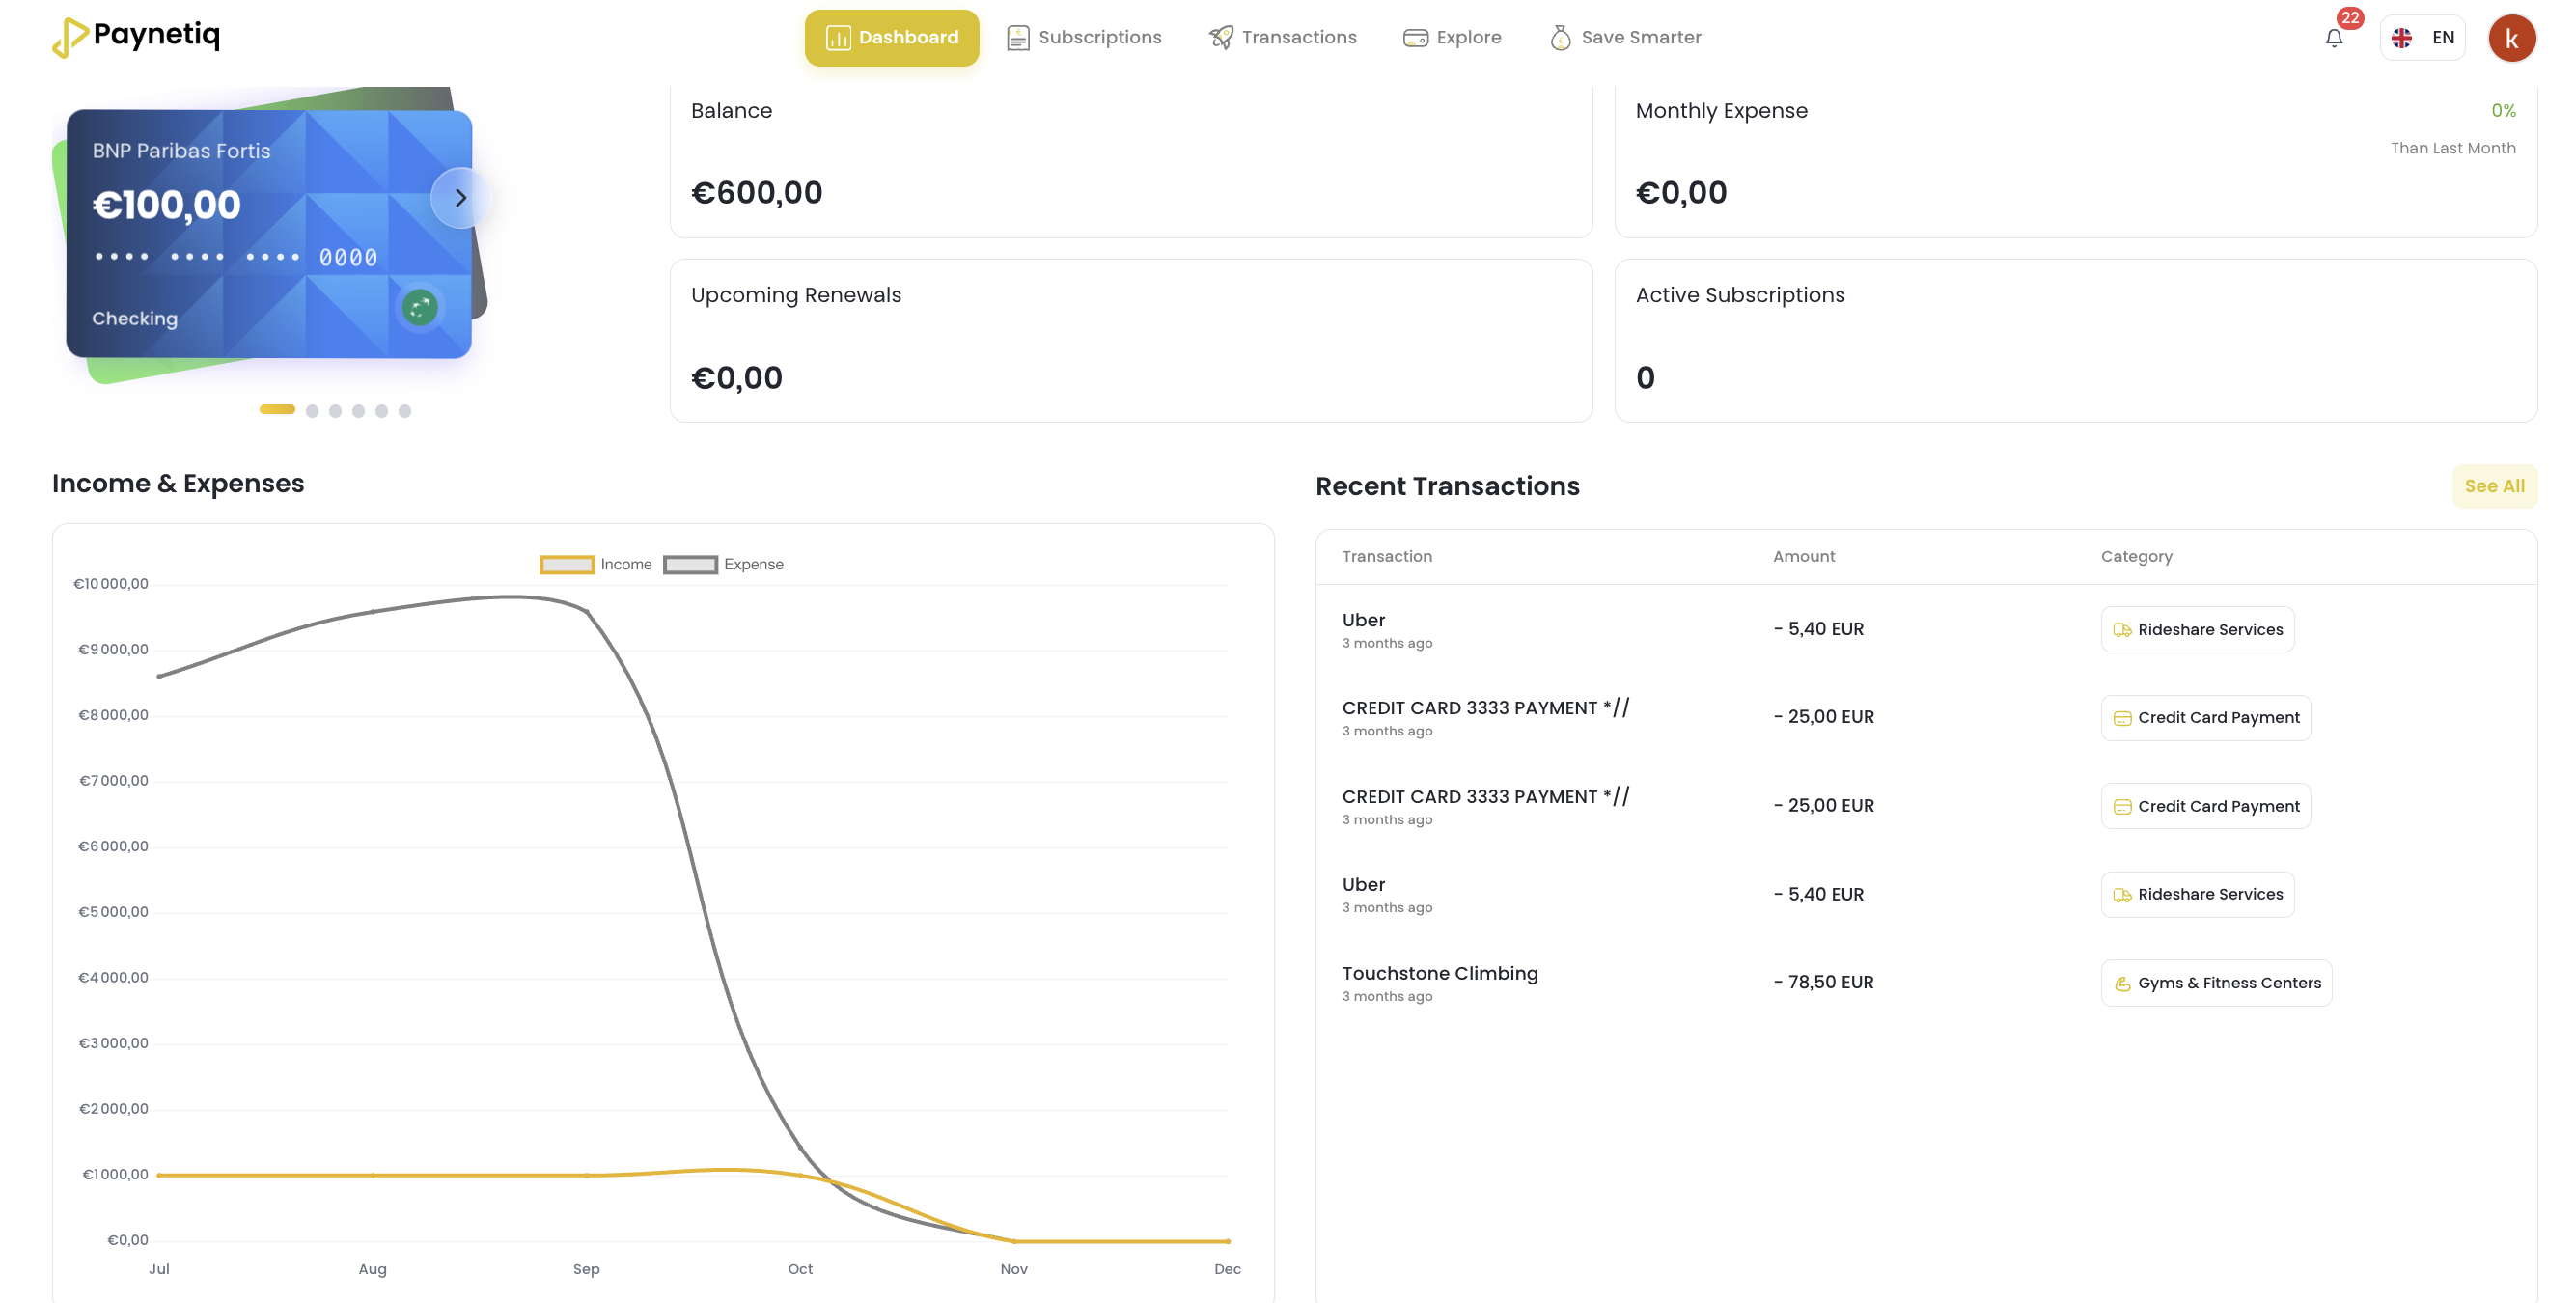Screen dimensions: 2575x1303
Task: Click the See All link
Action: click(x=2494, y=486)
